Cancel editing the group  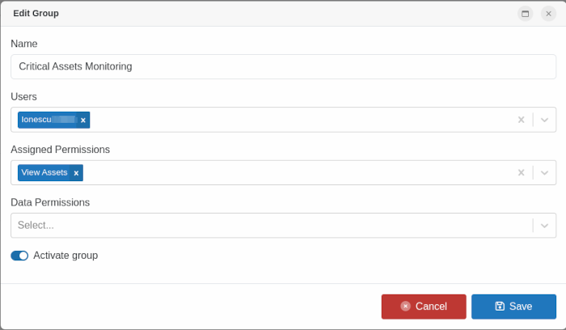424,307
